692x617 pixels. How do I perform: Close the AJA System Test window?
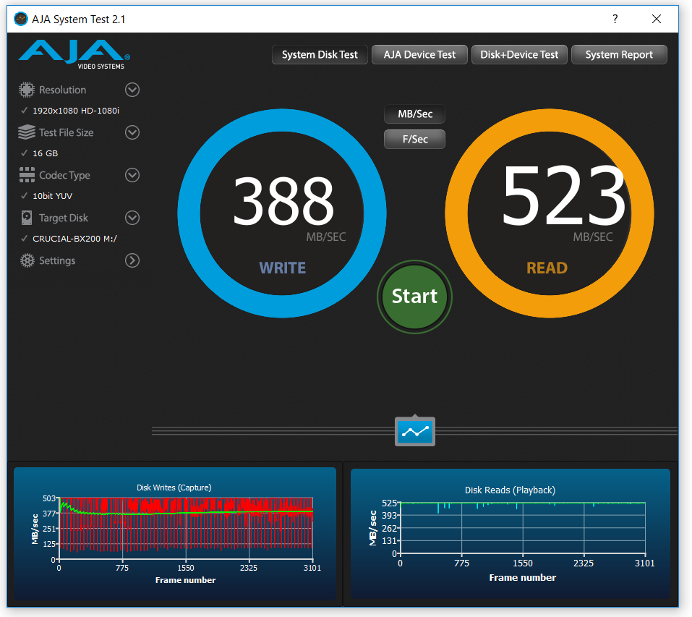click(657, 19)
